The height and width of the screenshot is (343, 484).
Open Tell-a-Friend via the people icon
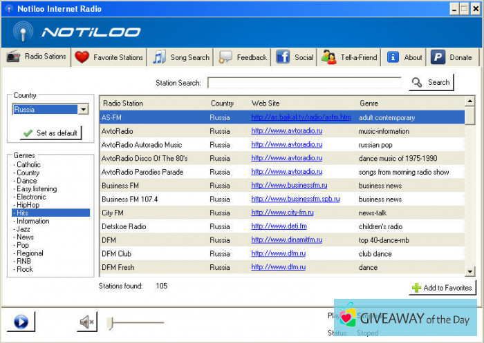329,57
